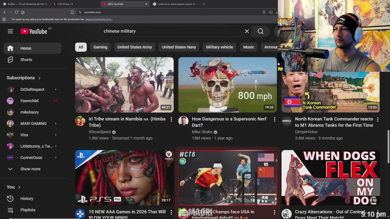
Task: Open DimpleVideo channel name link
Action: 306,132
